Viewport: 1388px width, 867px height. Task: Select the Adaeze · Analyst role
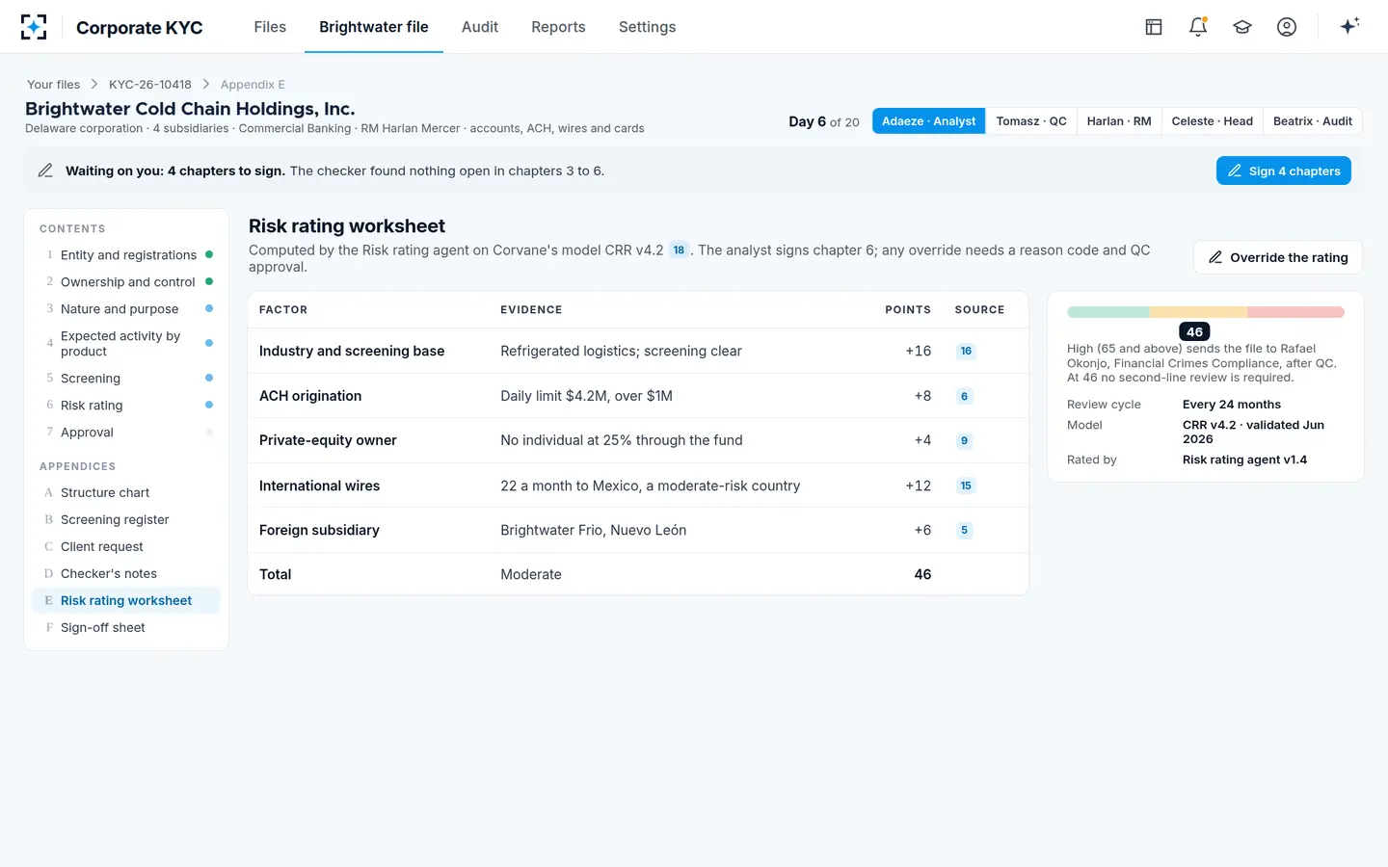(928, 121)
